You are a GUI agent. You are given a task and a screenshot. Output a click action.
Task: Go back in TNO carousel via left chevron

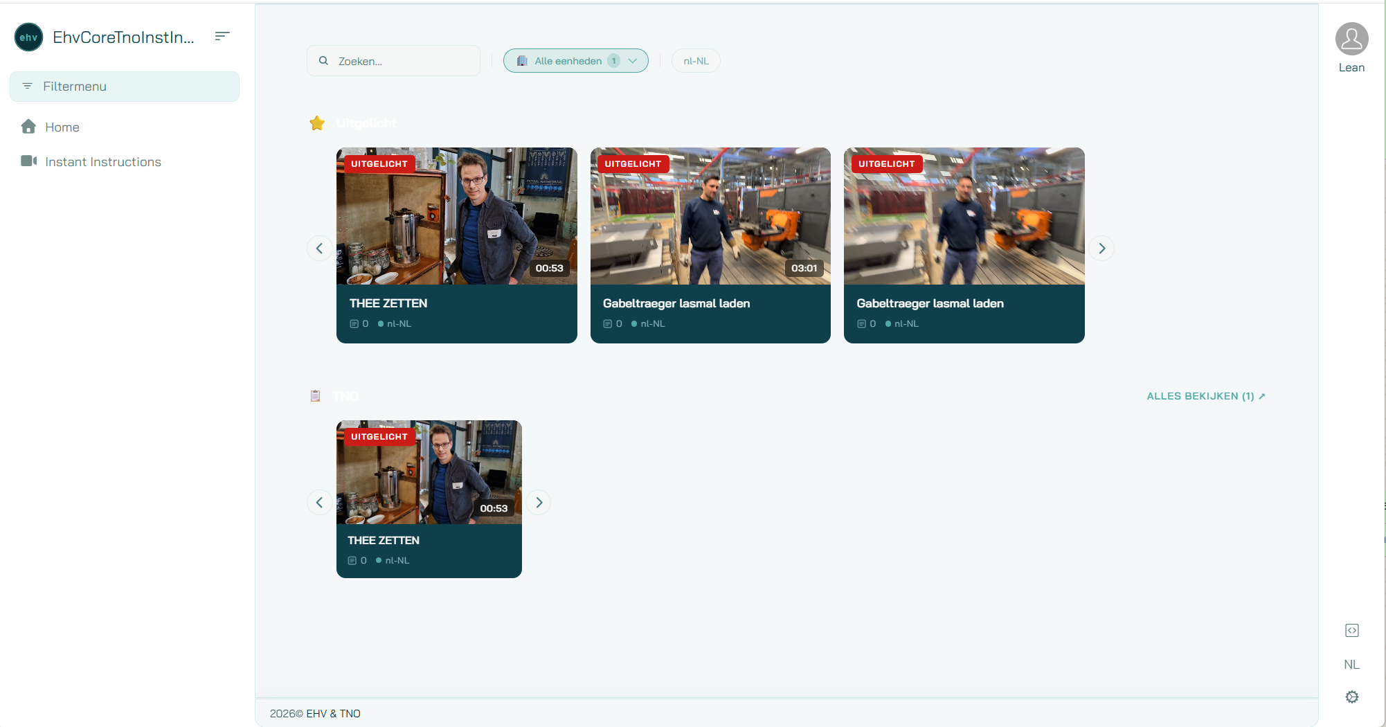coord(319,502)
